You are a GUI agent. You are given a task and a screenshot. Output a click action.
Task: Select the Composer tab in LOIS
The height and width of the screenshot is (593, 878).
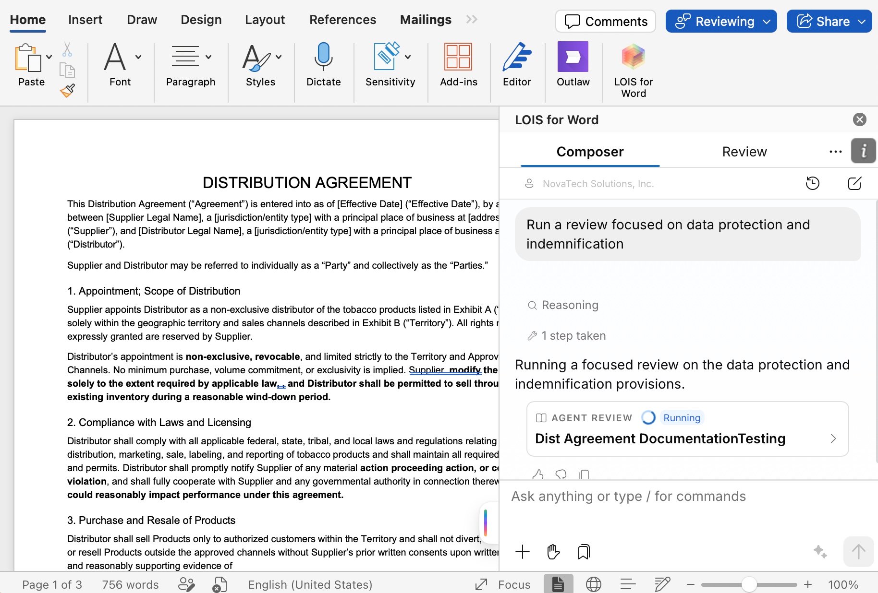(590, 152)
